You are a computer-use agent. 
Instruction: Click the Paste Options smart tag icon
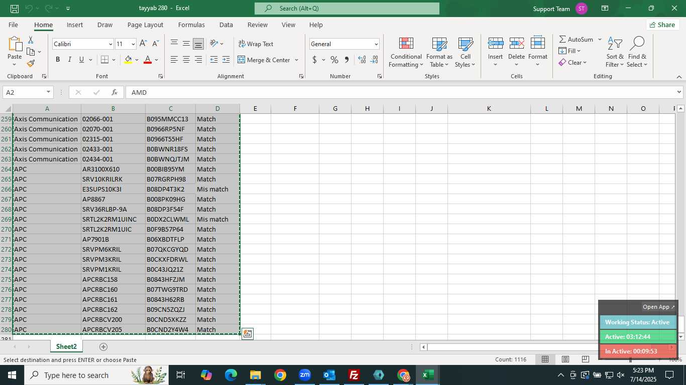(247, 334)
